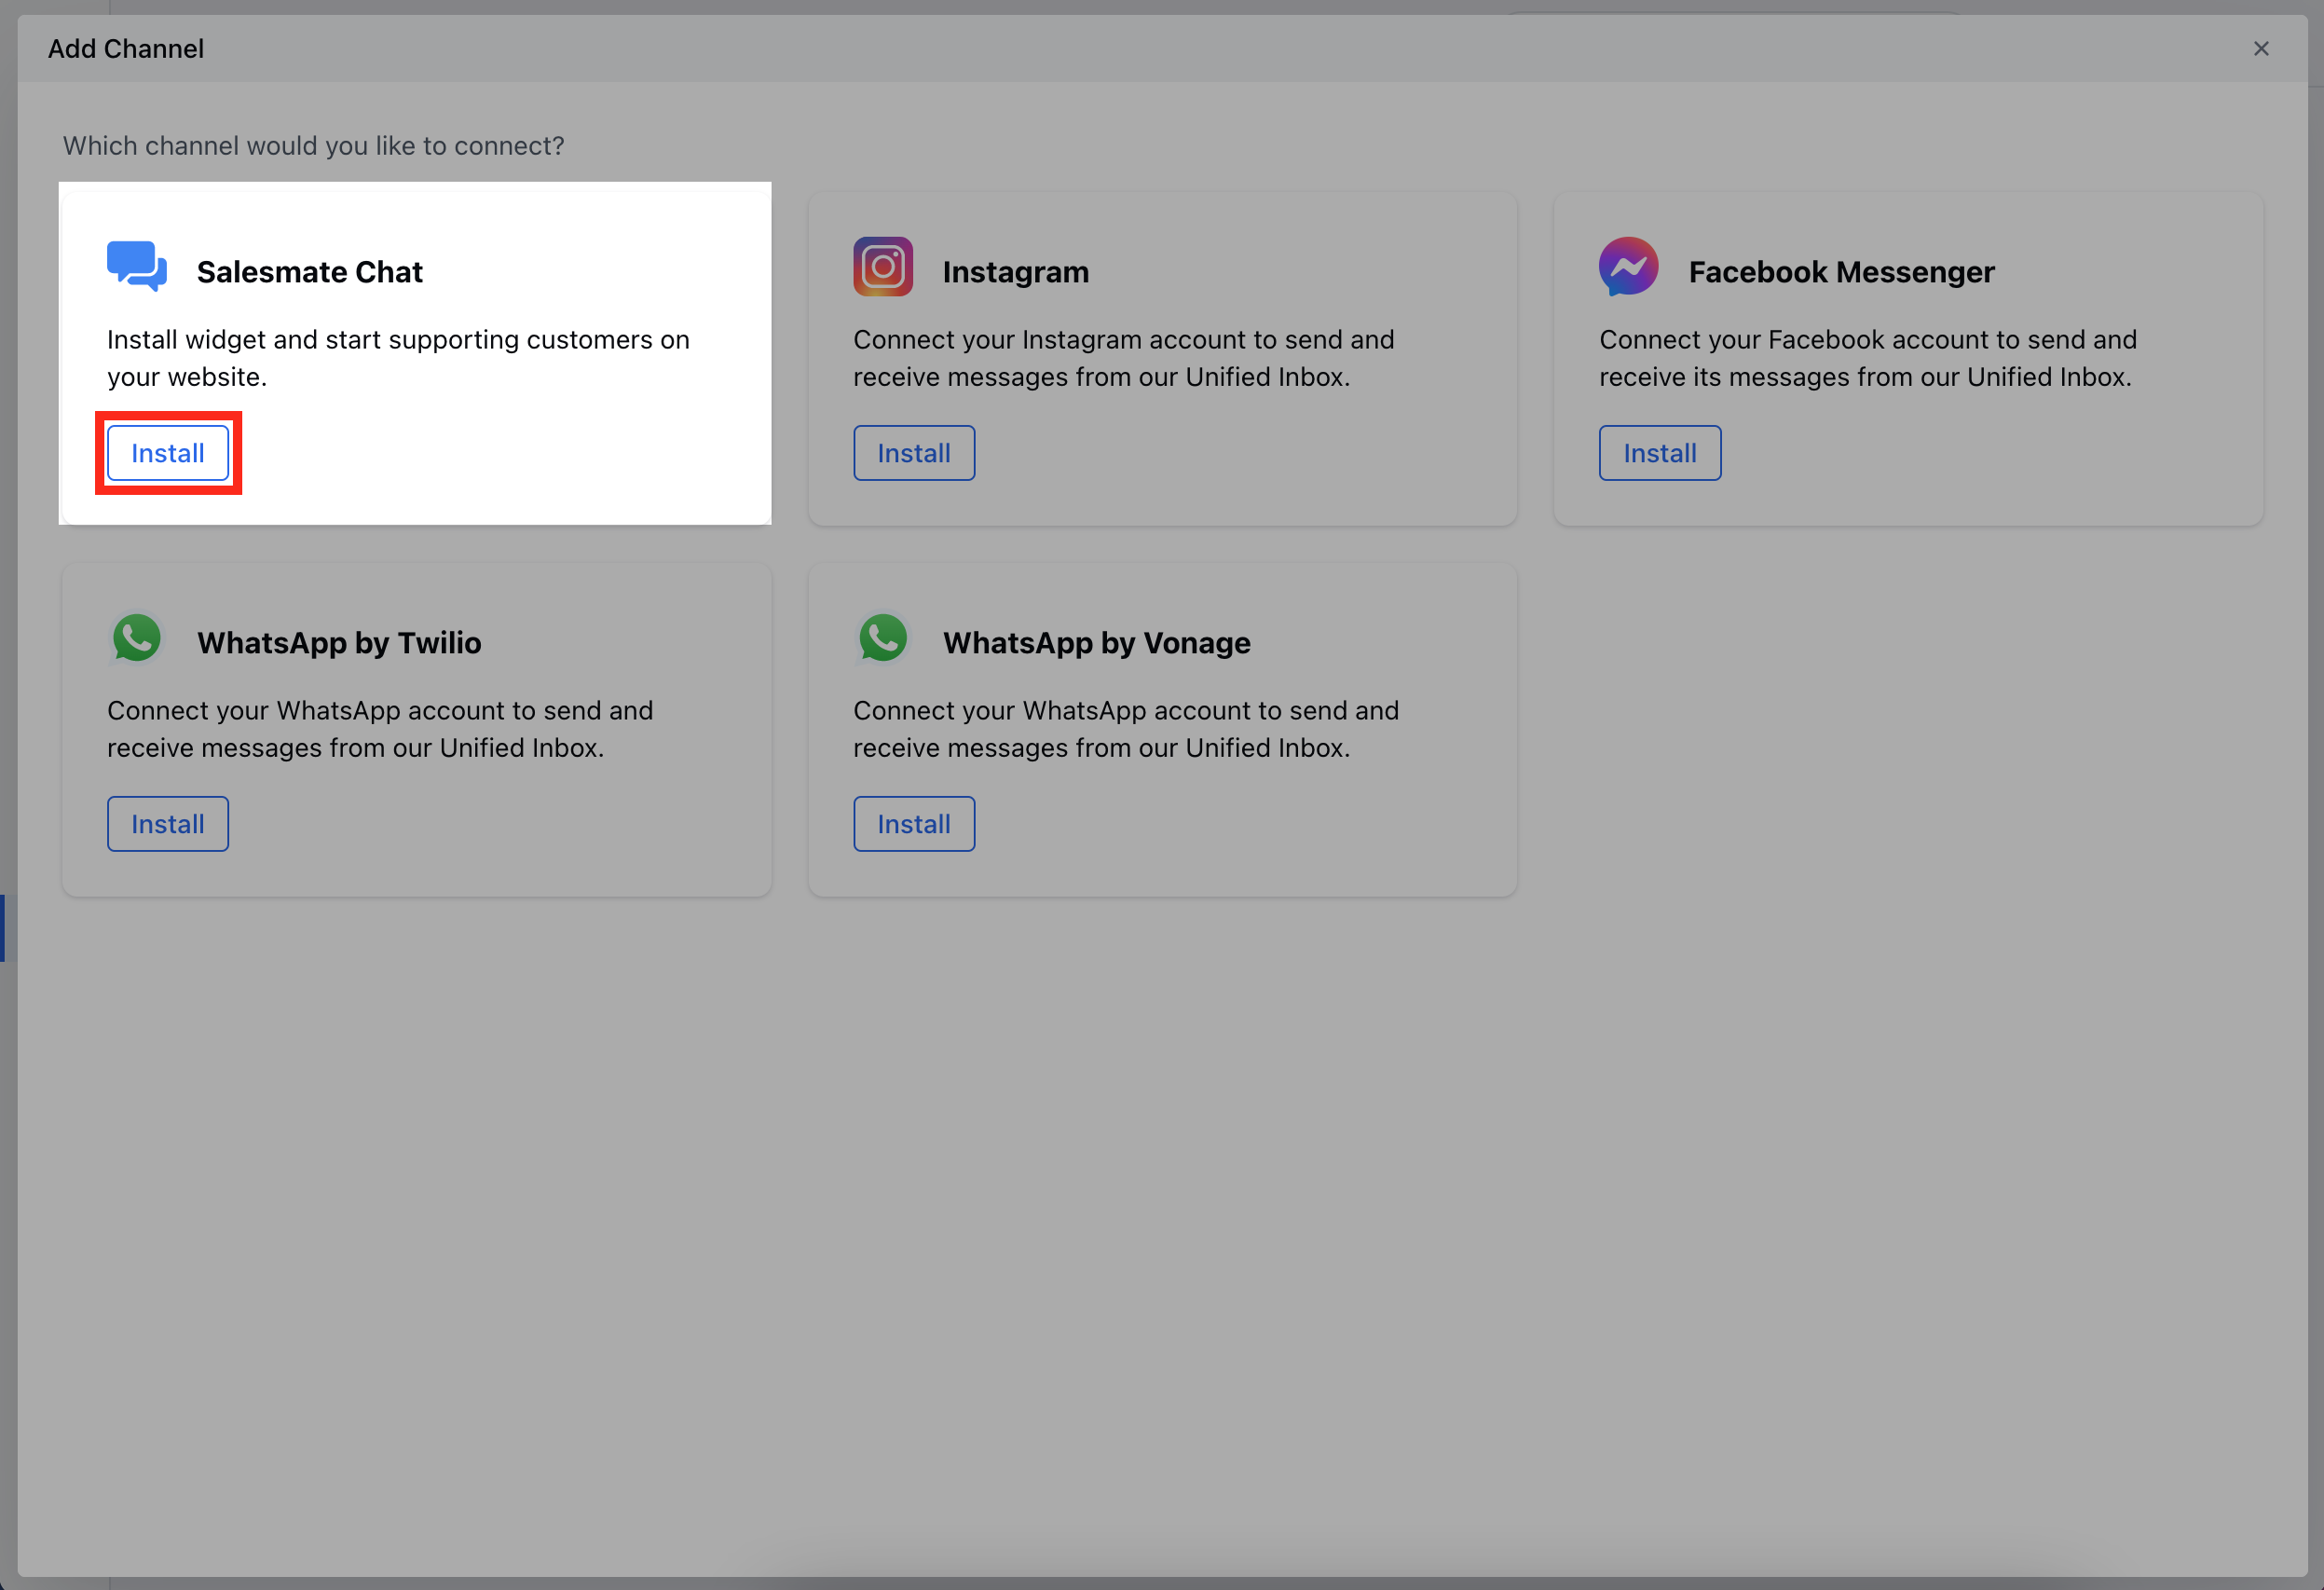Click the WhatsApp by Vonage title
The image size is (2324, 1590).
pyautogui.click(x=1097, y=643)
